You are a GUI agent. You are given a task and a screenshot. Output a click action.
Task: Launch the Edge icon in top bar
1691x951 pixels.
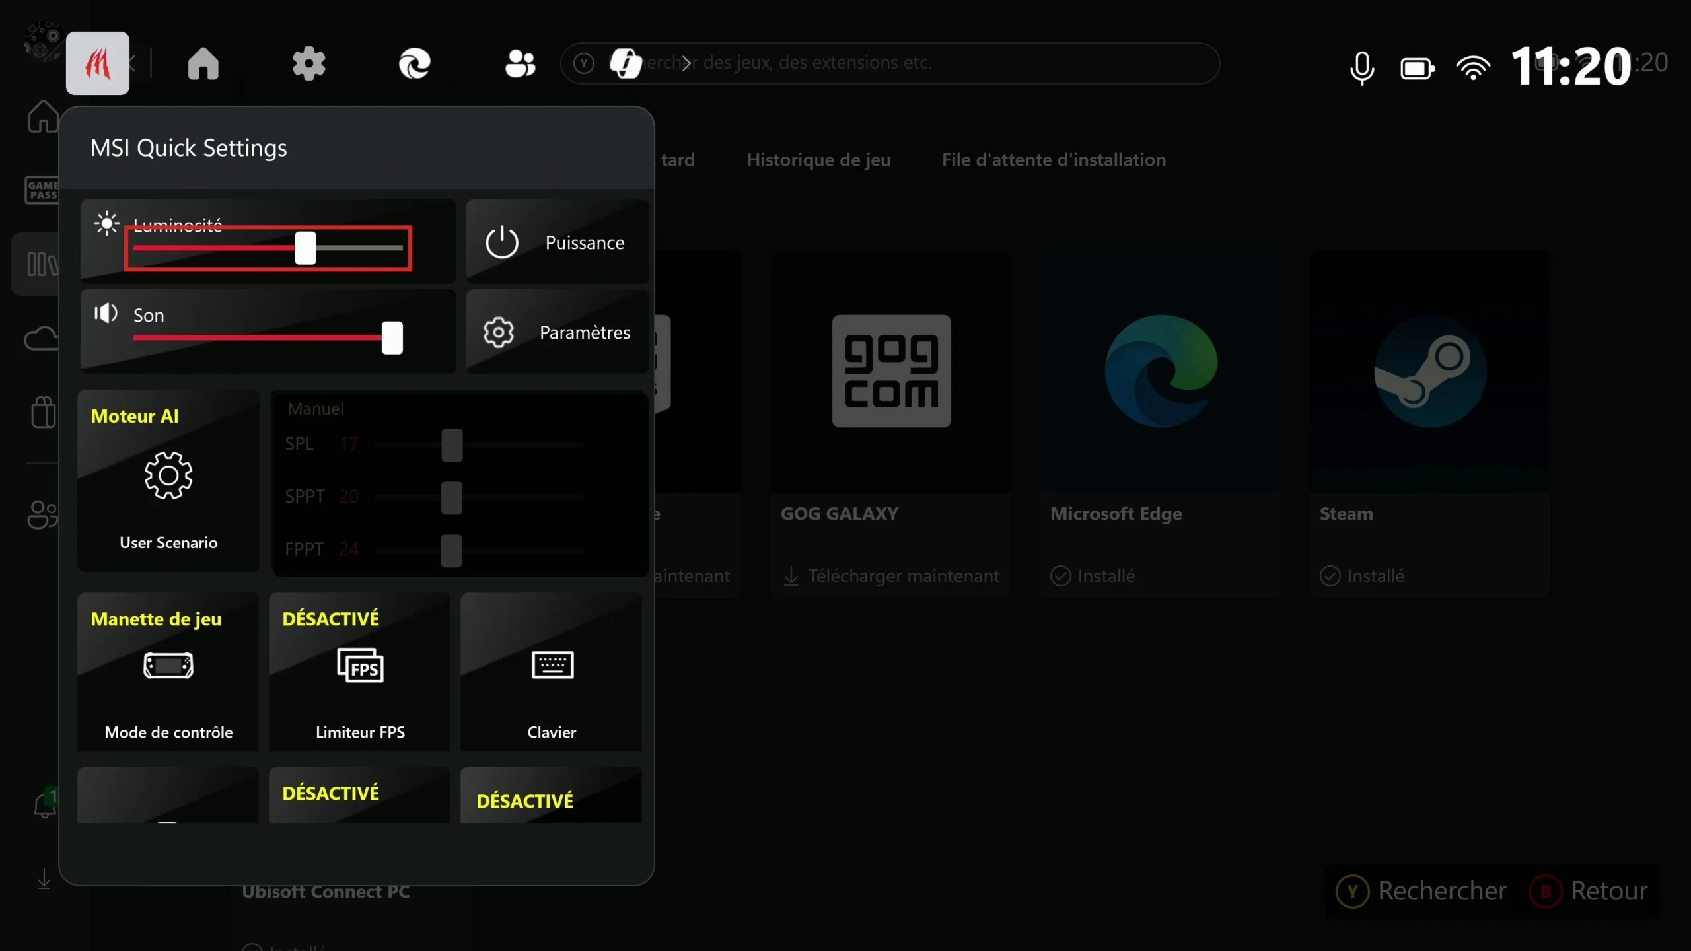point(414,63)
